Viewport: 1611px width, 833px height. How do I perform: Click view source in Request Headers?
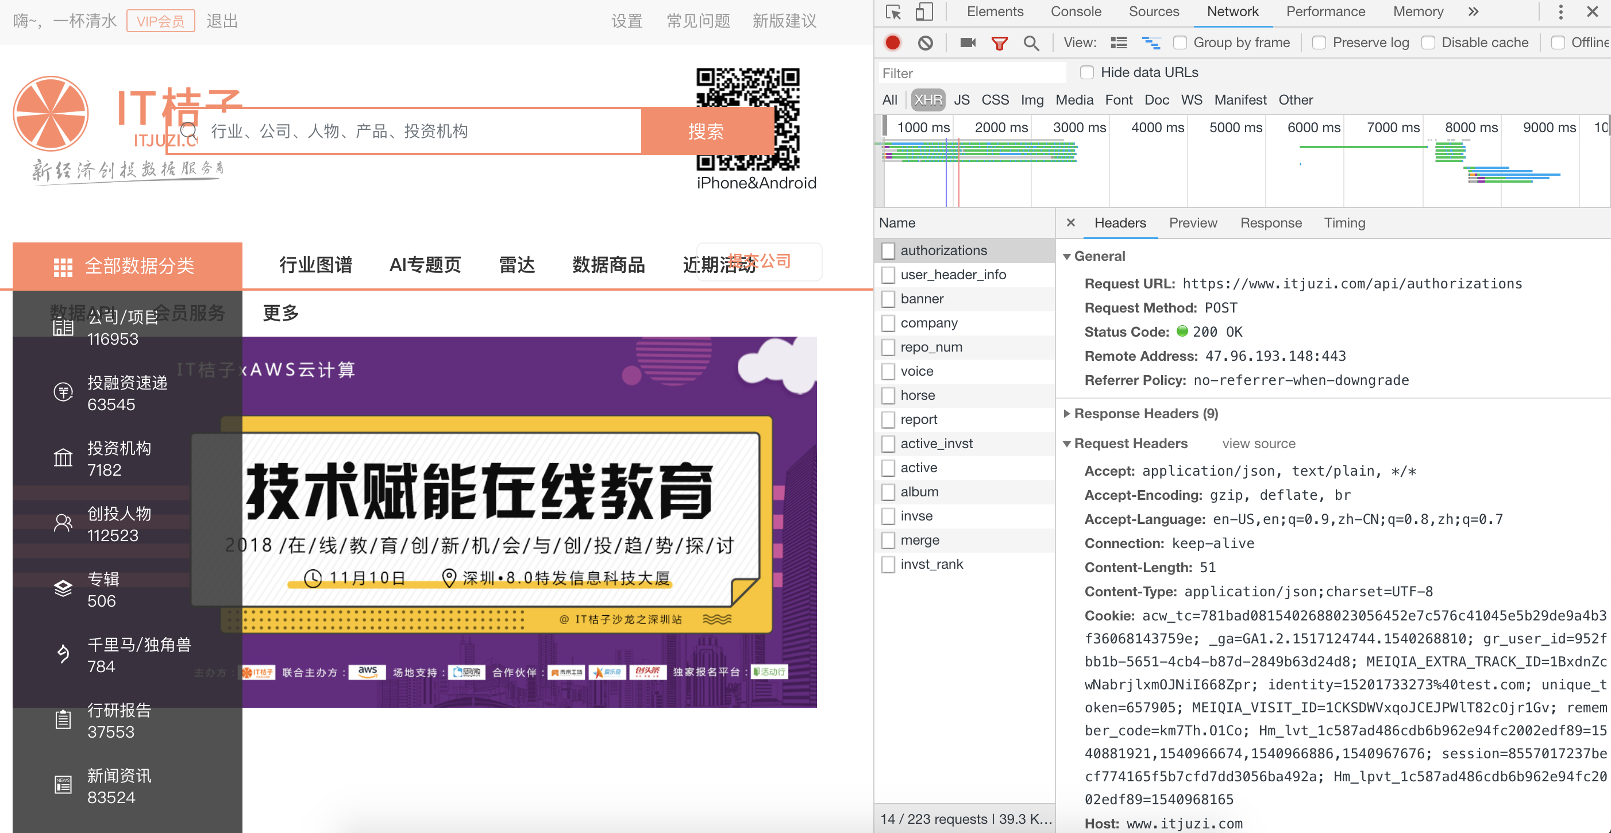click(1258, 444)
